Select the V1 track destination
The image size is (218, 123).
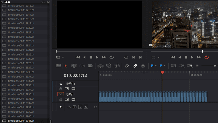pyautogui.click(x=61, y=94)
